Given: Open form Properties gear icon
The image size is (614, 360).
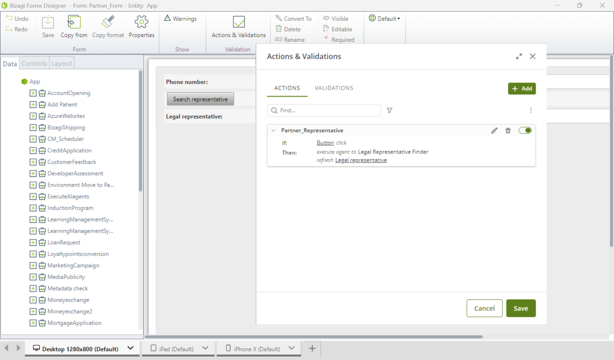Looking at the screenshot, I should coord(141,22).
